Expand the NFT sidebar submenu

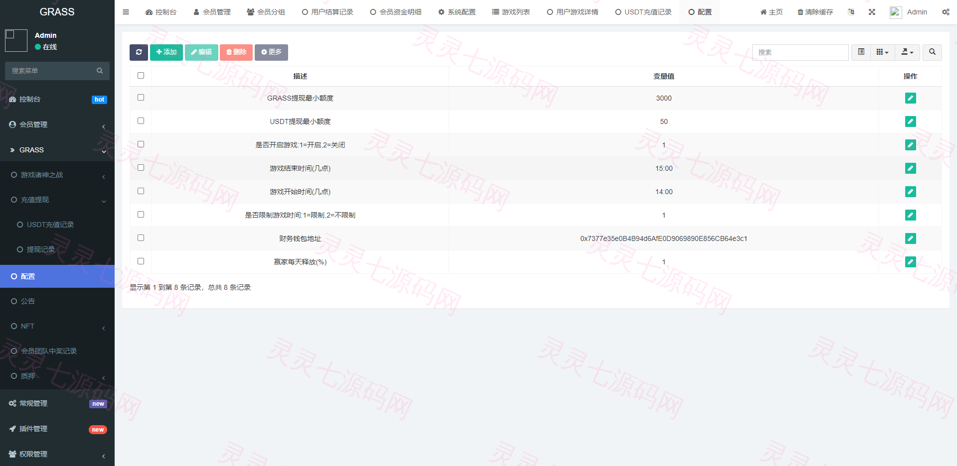pos(57,326)
